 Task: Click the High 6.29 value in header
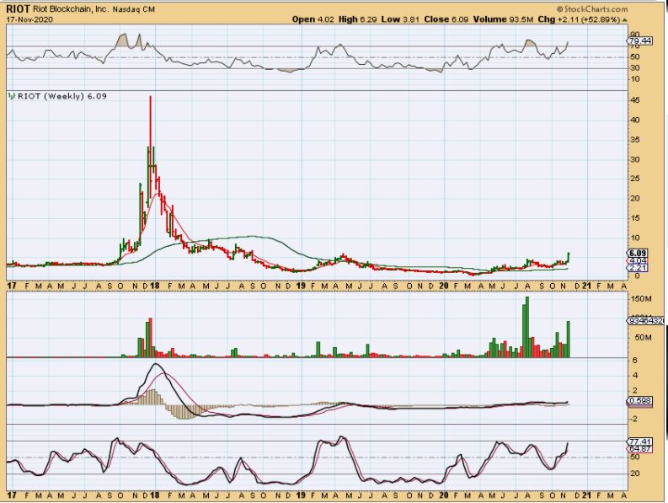[x=357, y=19]
